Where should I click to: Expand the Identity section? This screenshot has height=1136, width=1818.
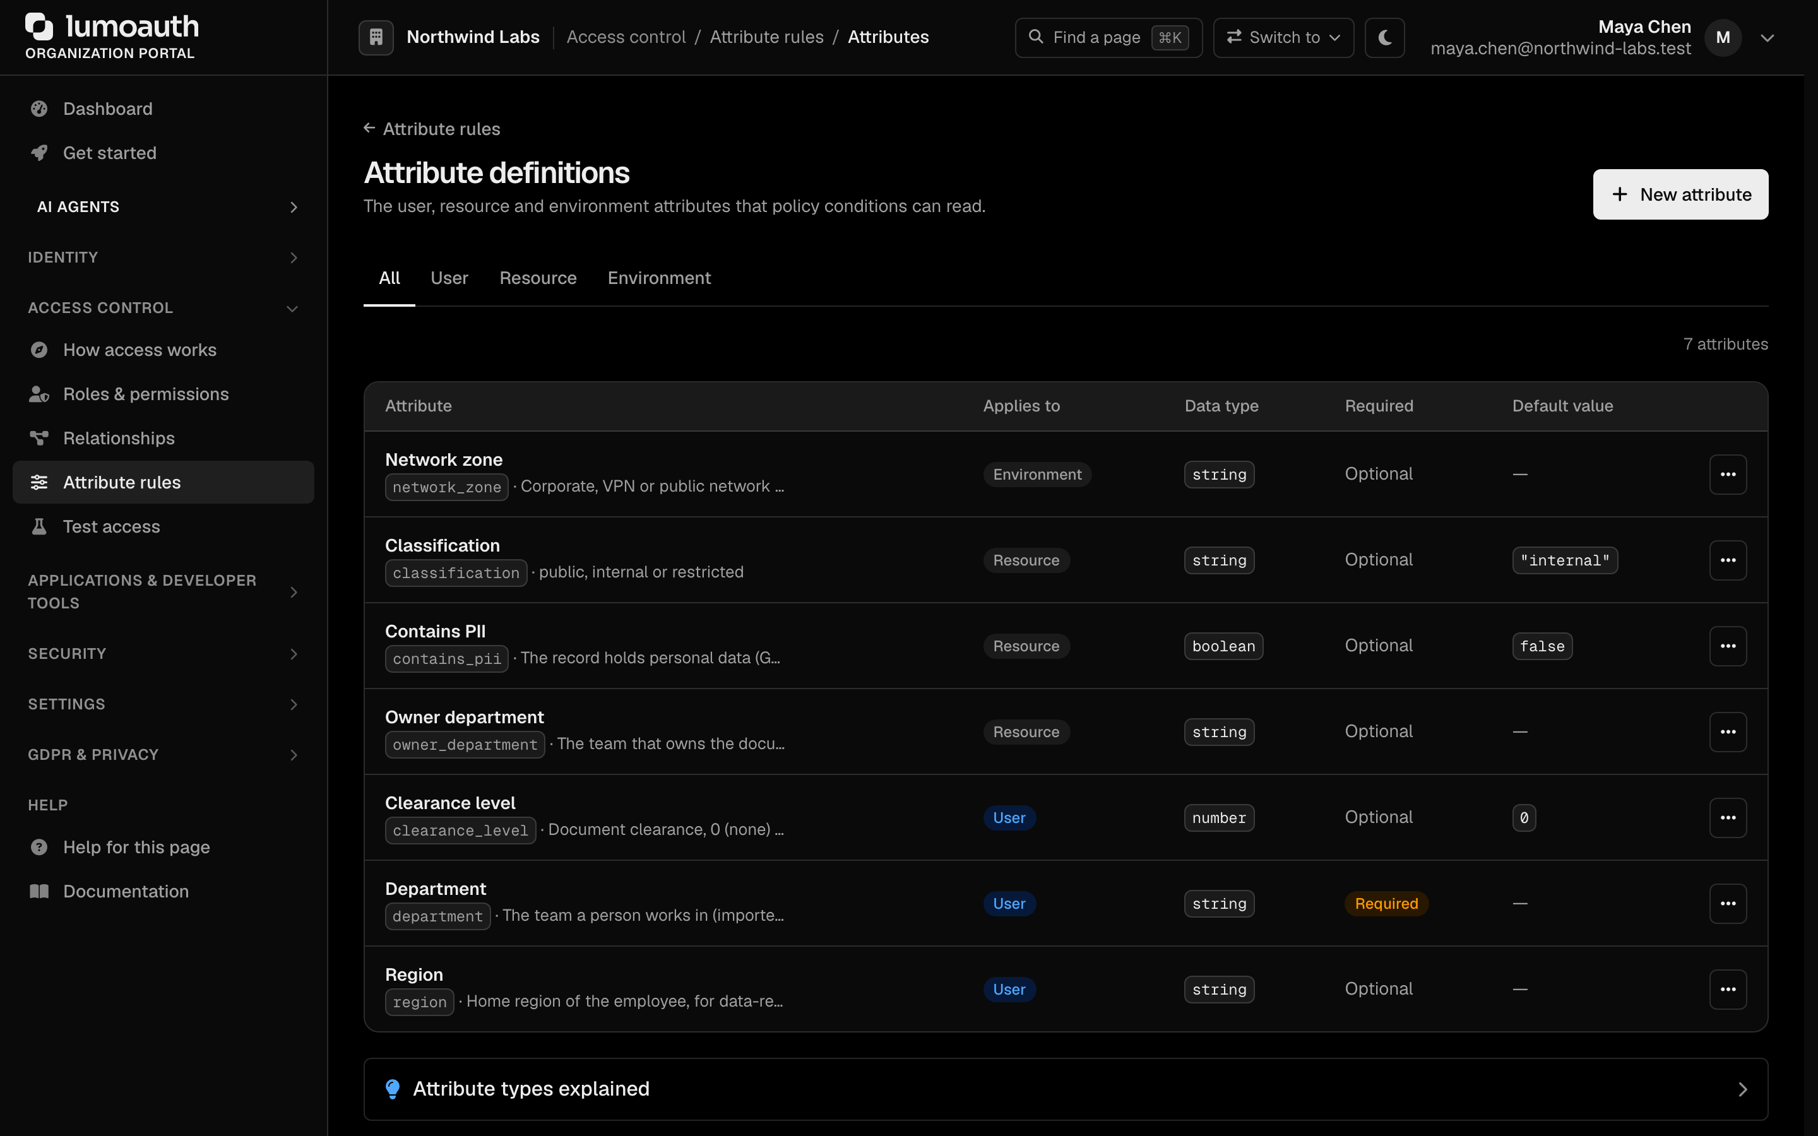[x=163, y=257]
